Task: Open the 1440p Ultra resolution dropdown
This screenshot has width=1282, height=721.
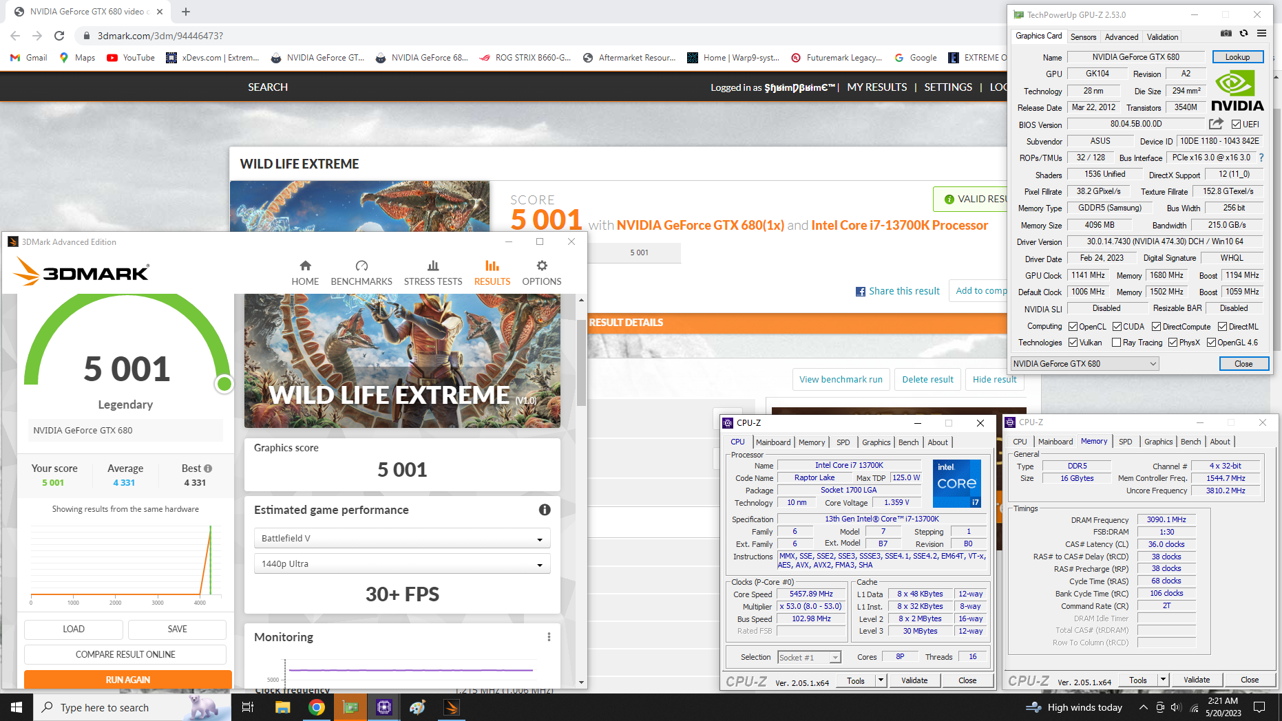Action: click(402, 564)
